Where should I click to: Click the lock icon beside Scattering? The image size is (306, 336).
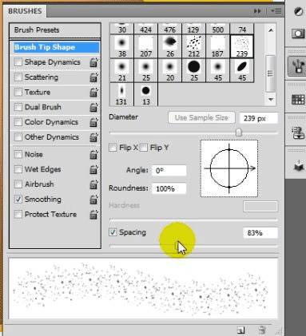(93, 77)
